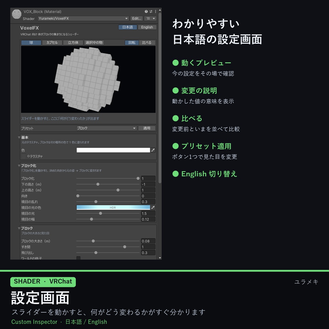Adjust the すき間 slider

(x=108, y=247)
